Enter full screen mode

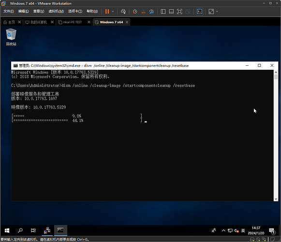click(x=179, y=12)
